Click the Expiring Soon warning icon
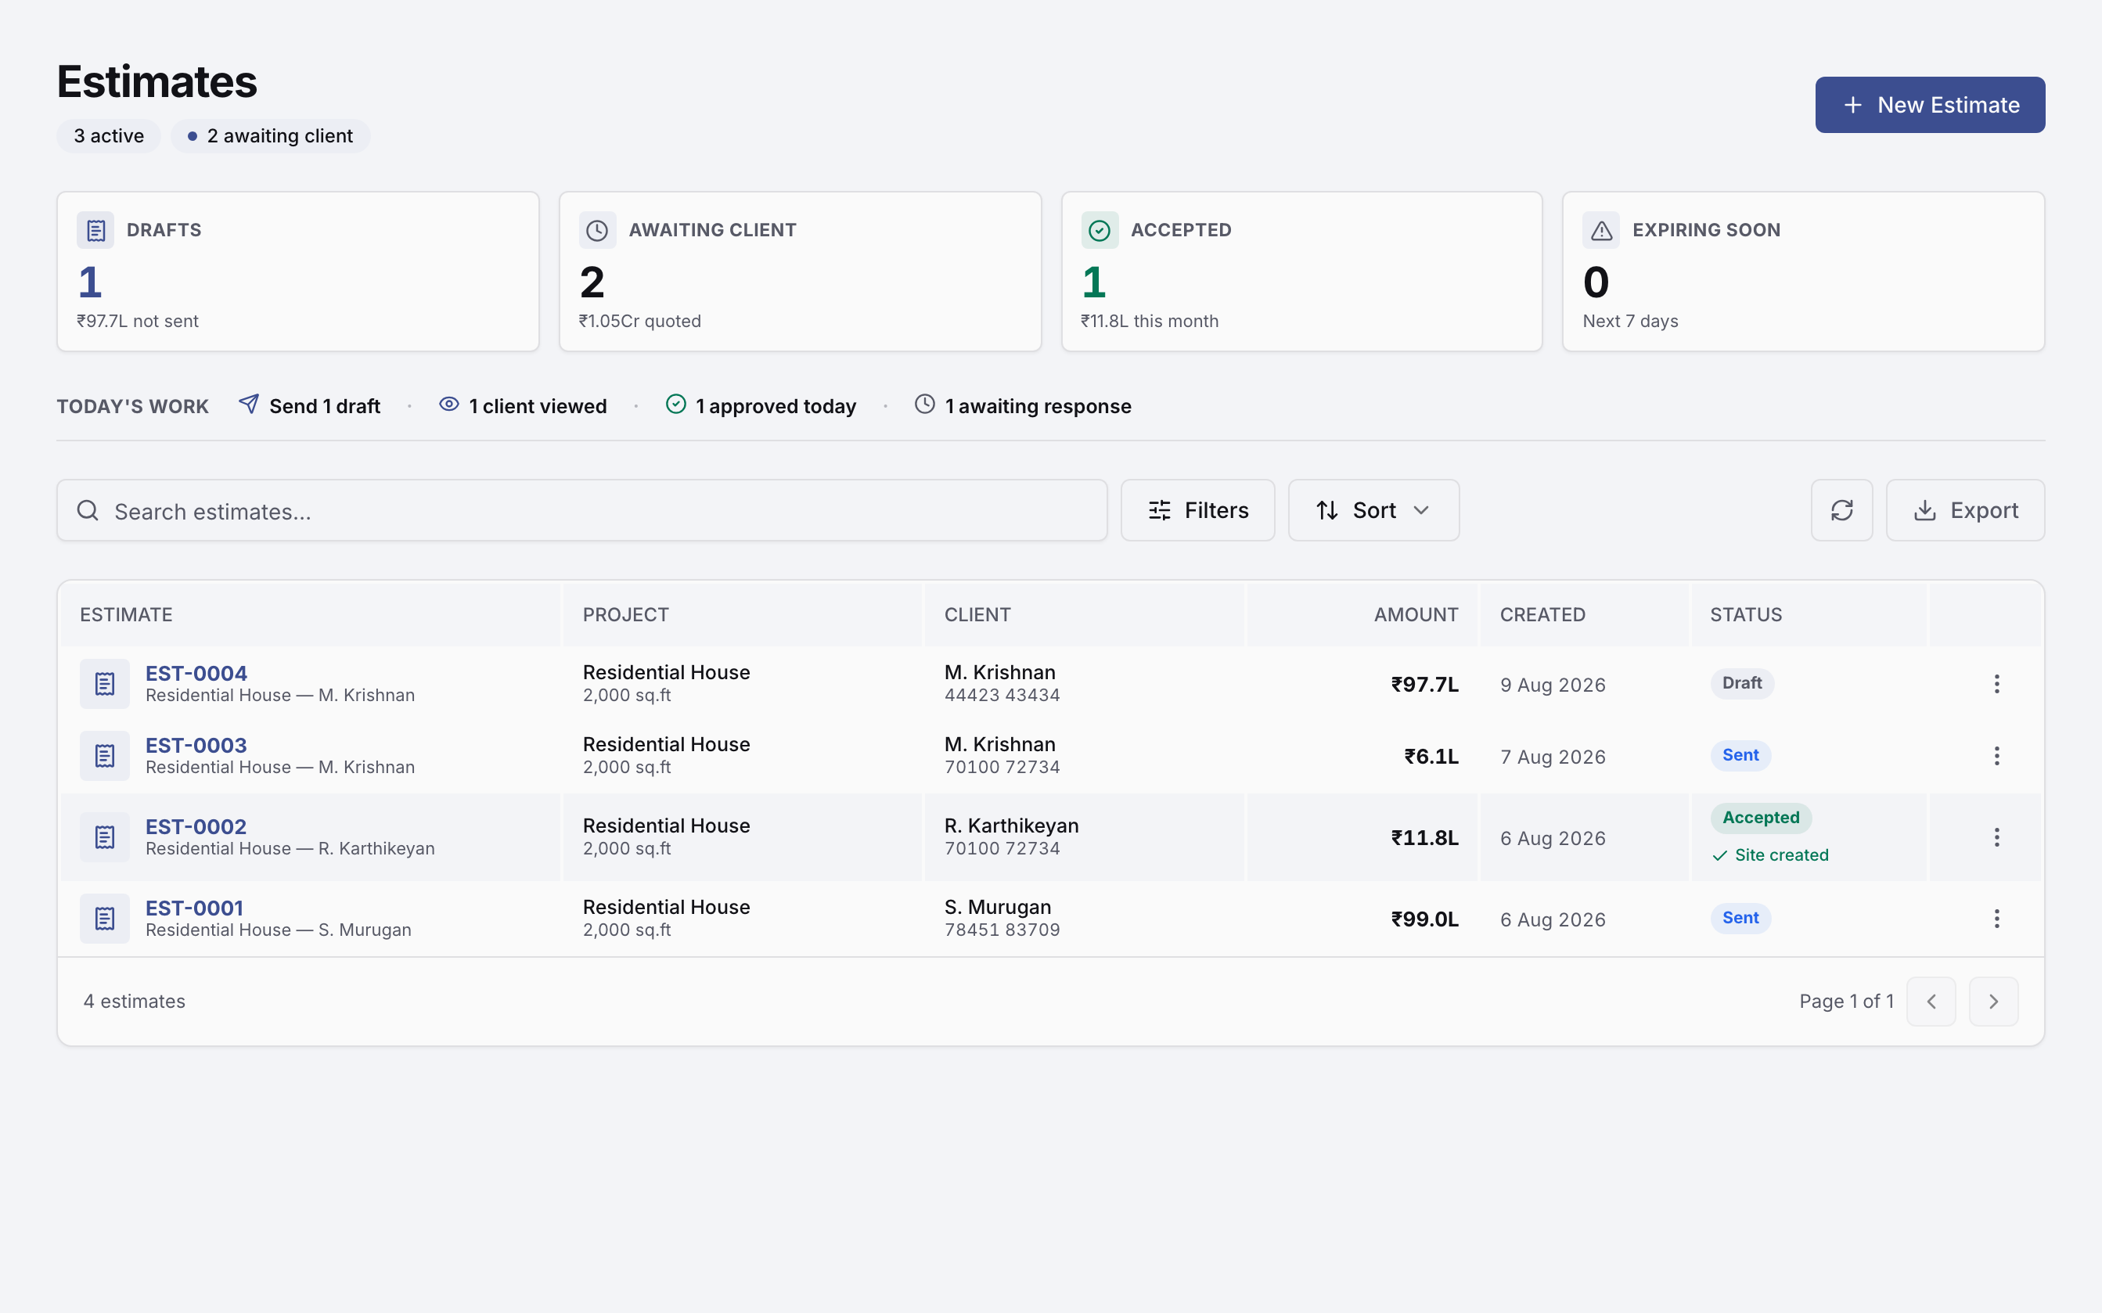 (x=1601, y=230)
